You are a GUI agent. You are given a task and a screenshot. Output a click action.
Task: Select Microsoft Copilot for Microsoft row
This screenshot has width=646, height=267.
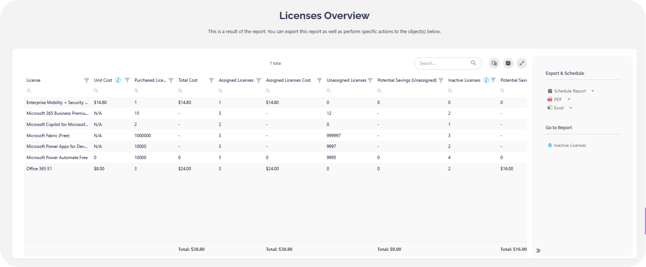(275, 125)
